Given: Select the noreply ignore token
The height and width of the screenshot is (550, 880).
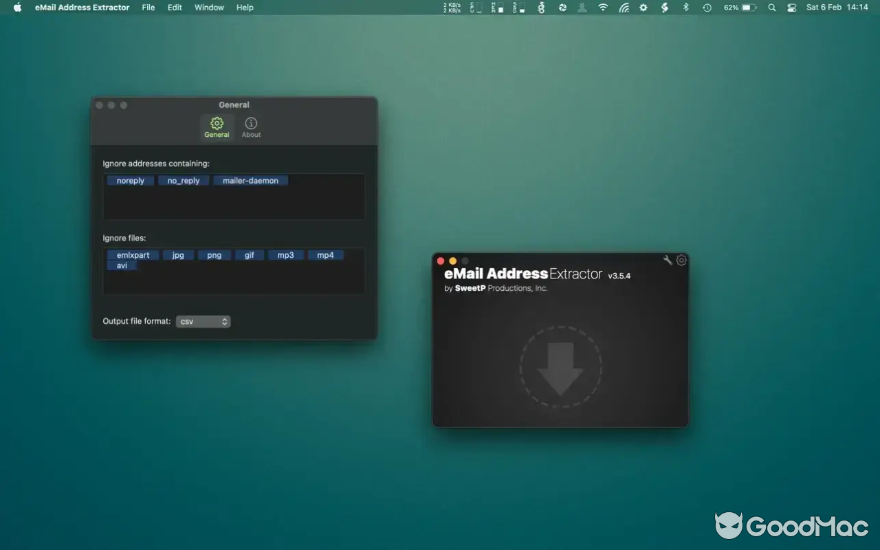Looking at the screenshot, I should tap(131, 181).
